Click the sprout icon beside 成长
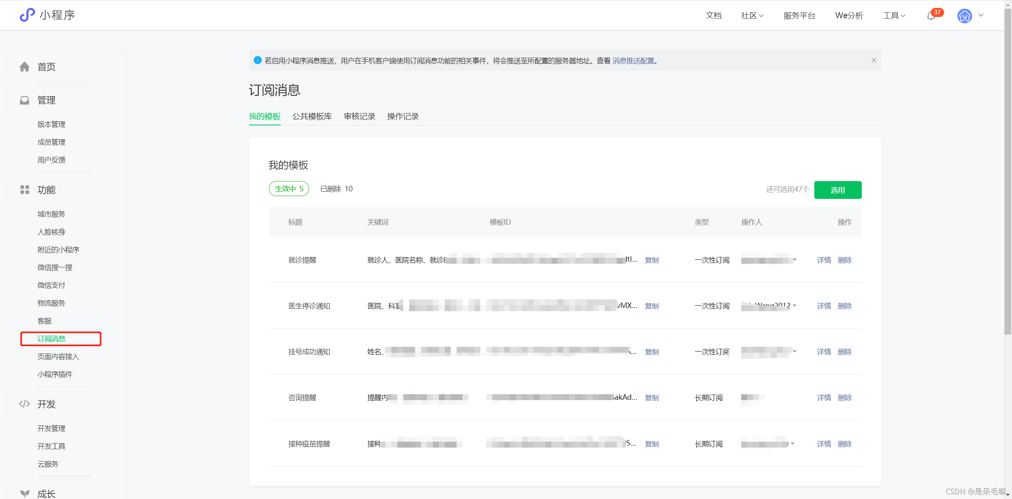 pyautogui.click(x=25, y=493)
